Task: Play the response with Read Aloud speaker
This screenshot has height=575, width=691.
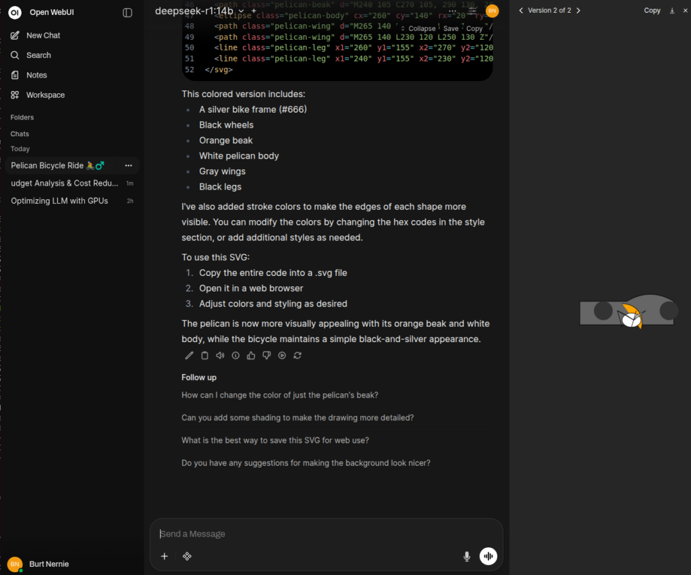Action: (x=220, y=356)
